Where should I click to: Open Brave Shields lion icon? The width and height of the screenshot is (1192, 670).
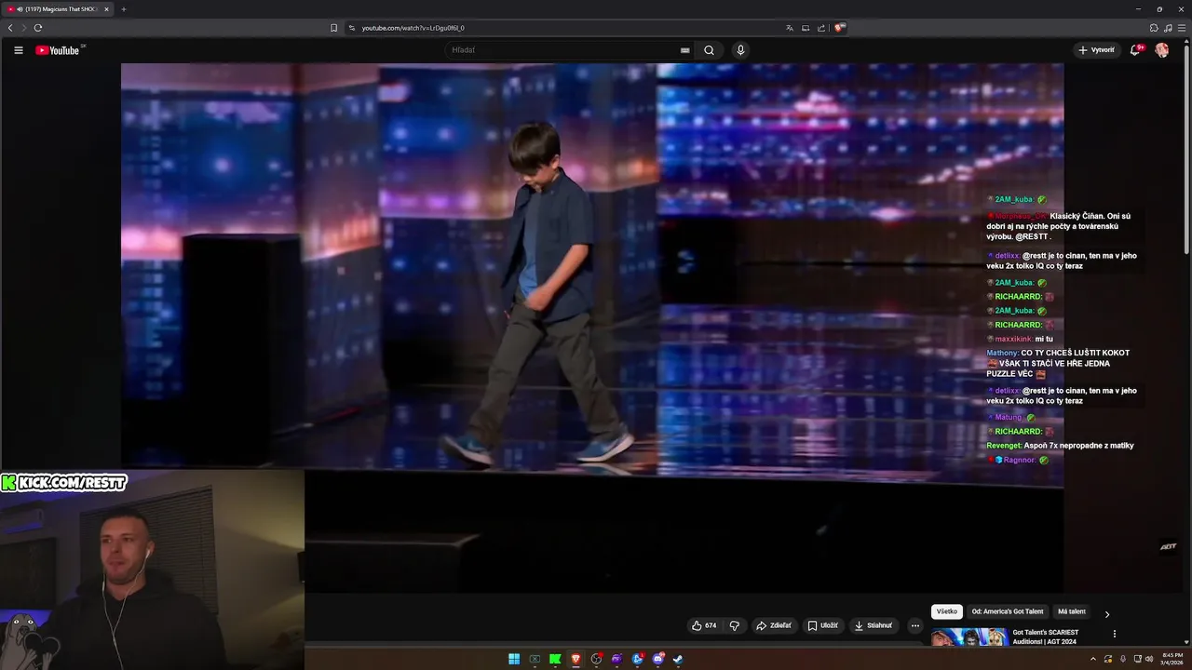click(x=839, y=28)
